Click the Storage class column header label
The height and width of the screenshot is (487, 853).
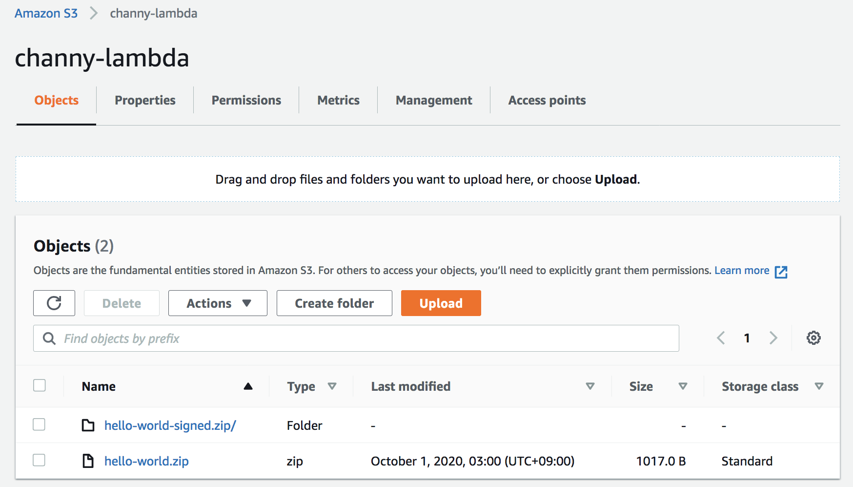(x=760, y=386)
